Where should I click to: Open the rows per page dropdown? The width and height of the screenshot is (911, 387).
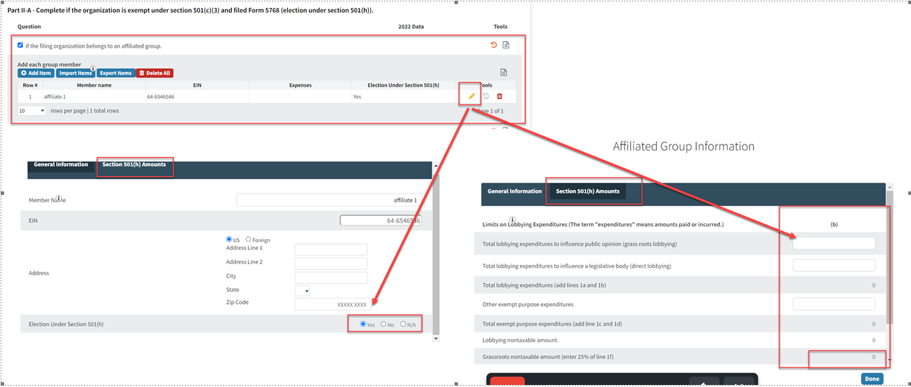(x=32, y=110)
